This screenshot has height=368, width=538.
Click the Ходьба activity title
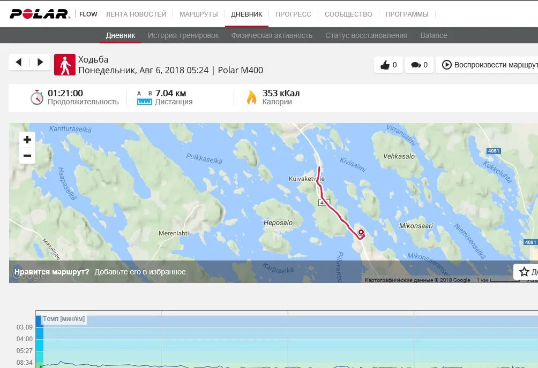click(93, 59)
